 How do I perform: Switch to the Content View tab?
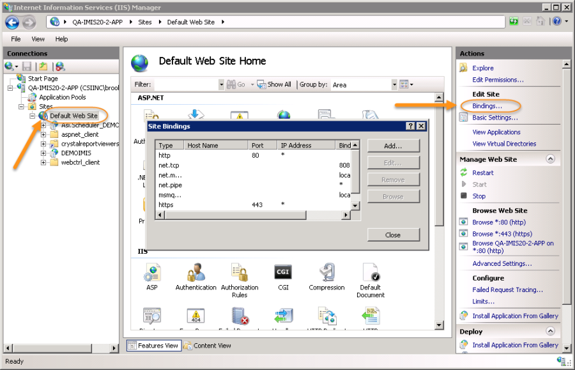[x=208, y=346]
